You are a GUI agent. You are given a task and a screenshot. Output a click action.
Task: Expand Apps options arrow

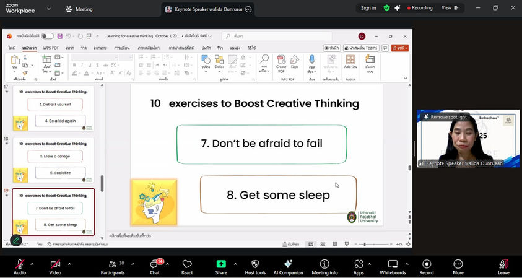tap(369, 264)
